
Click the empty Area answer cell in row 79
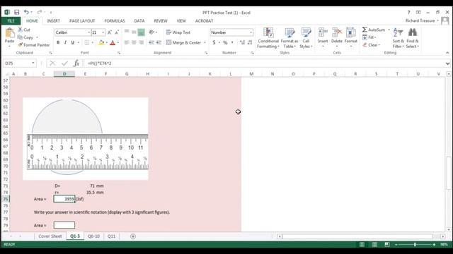(64, 225)
